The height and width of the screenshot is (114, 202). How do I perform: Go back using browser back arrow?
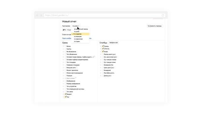(x=37, y=15)
